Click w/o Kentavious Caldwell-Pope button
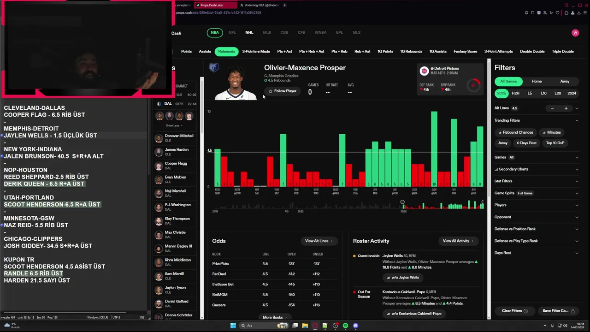 pos(414,314)
